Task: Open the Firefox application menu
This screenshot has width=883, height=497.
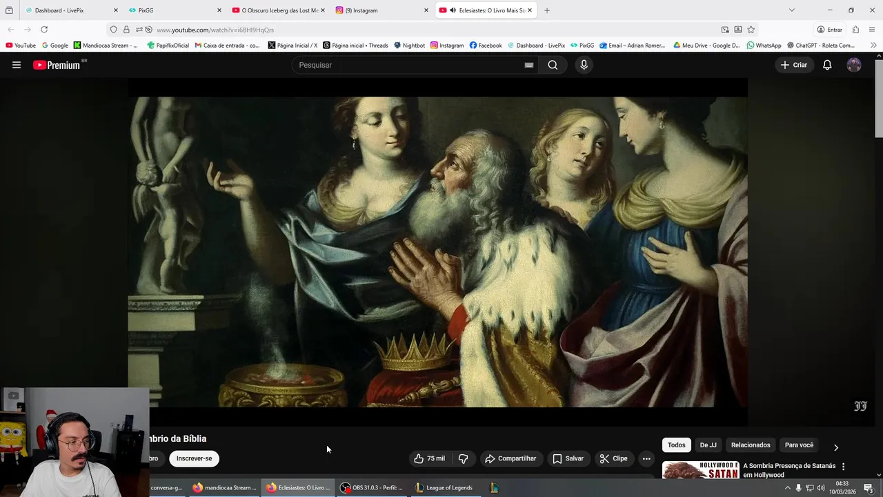Action: click(x=873, y=30)
